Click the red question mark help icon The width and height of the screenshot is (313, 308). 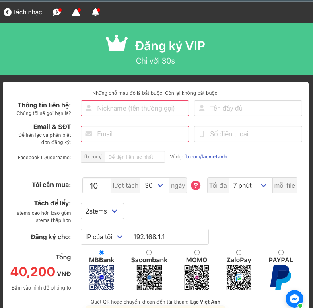tap(196, 185)
